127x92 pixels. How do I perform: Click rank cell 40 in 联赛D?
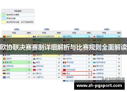tap(119, 37)
